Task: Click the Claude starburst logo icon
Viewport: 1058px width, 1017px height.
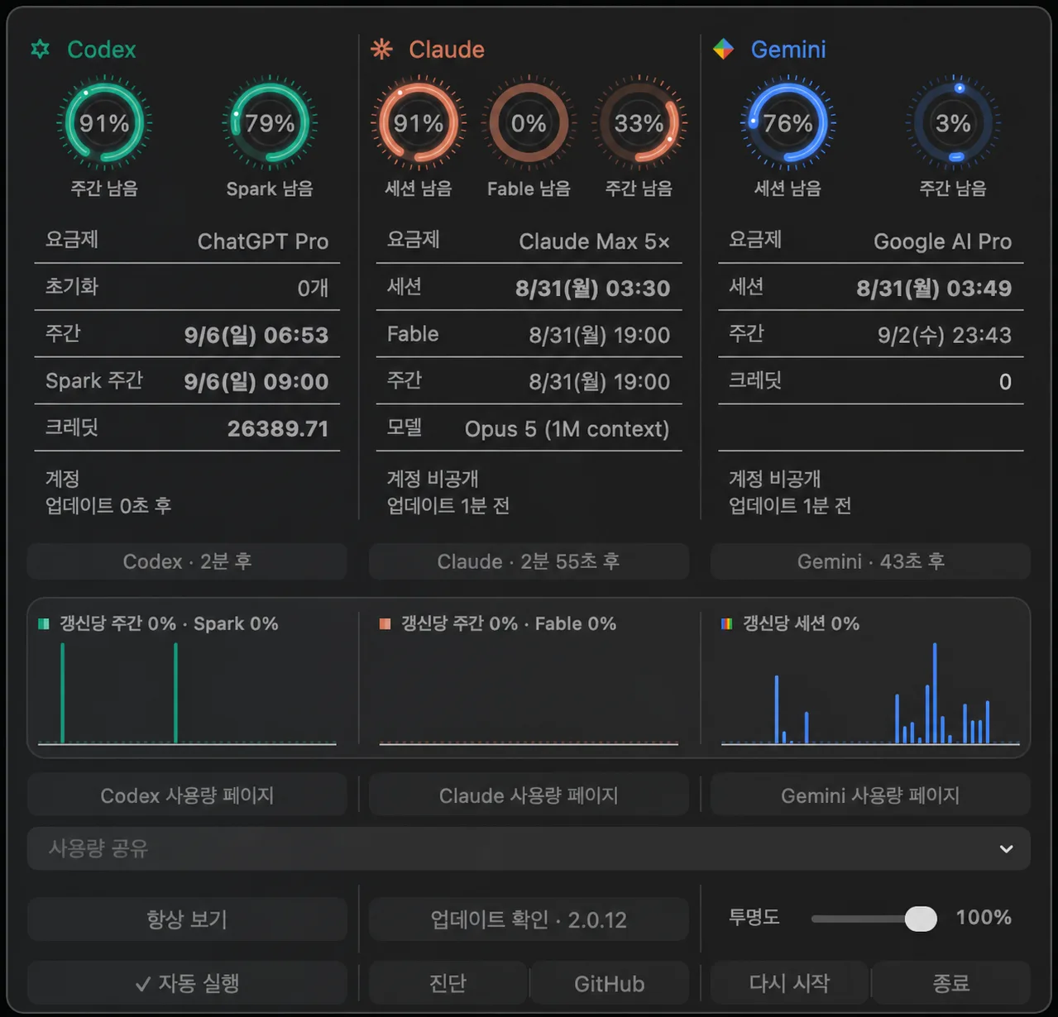Action: [x=381, y=50]
